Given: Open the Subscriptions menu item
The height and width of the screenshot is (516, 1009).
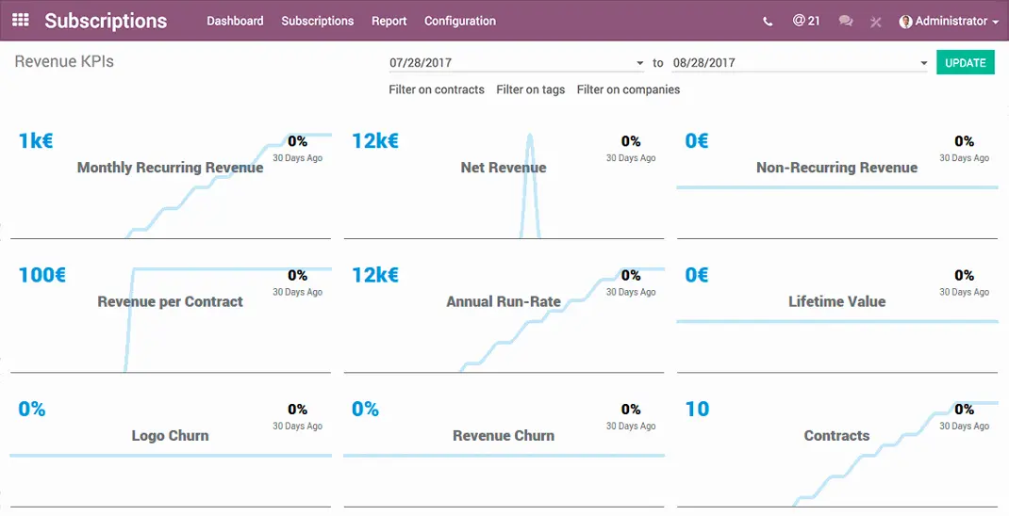Looking at the screenshot, I should (317, 21).
